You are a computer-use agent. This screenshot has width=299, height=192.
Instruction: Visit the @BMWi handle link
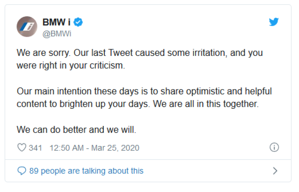[57, 34]
